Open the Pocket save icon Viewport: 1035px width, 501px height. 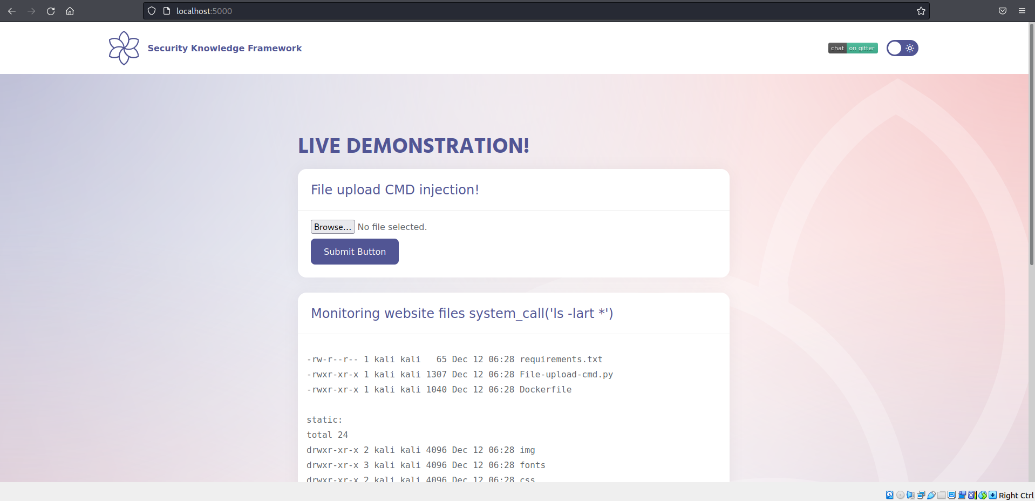[x=1002, y=11]
